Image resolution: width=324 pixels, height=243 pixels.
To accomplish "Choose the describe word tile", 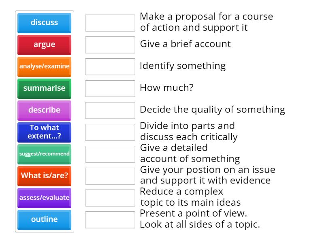I will point(44,110).
